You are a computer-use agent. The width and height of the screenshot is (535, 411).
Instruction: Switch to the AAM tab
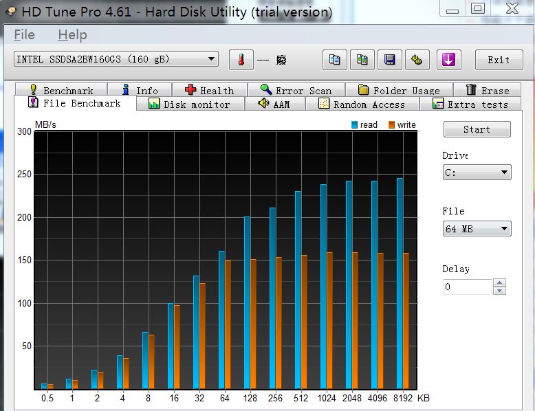tap(274, 104)
